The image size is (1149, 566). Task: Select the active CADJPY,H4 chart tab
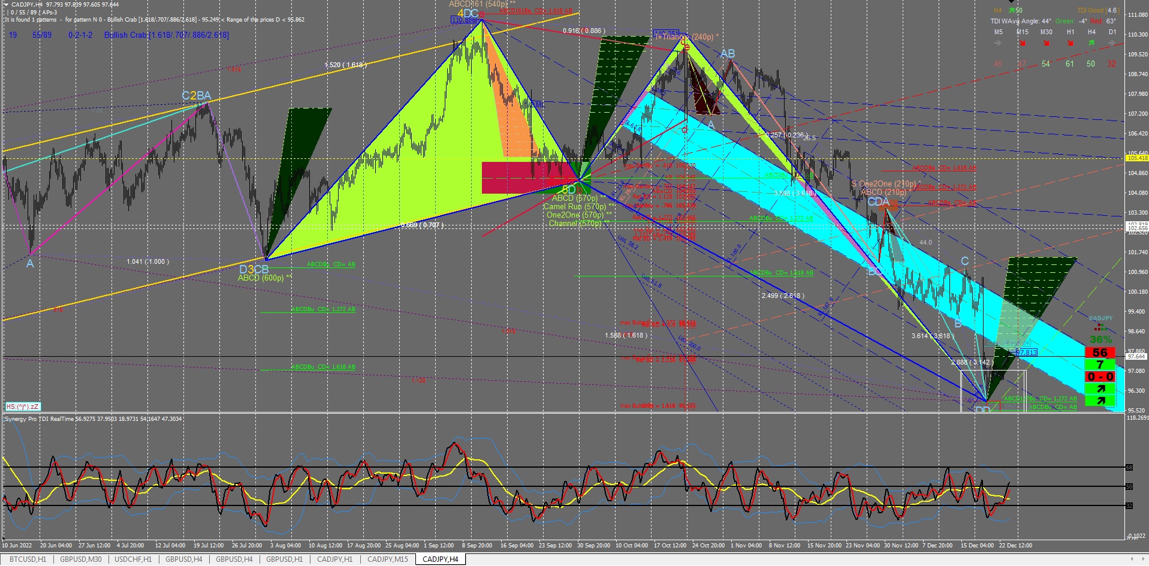440,559
